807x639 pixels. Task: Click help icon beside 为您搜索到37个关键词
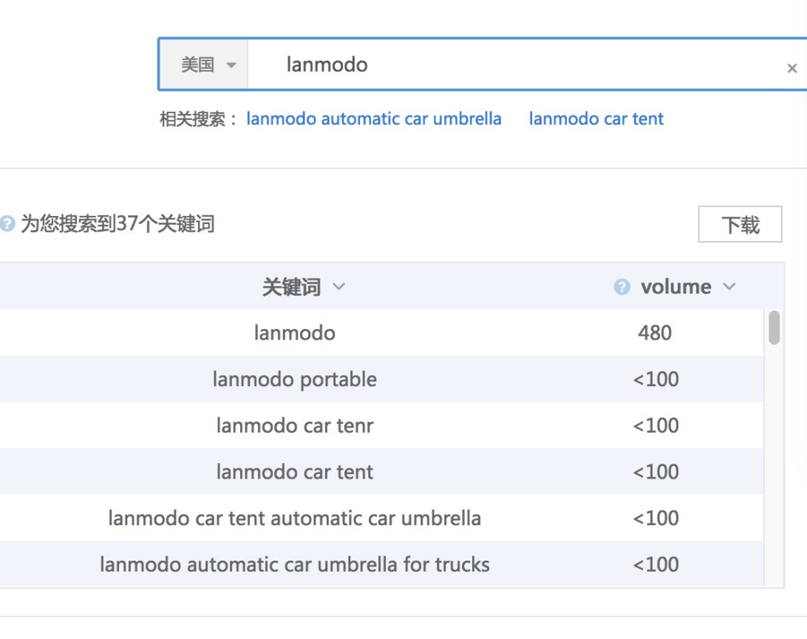7,224
